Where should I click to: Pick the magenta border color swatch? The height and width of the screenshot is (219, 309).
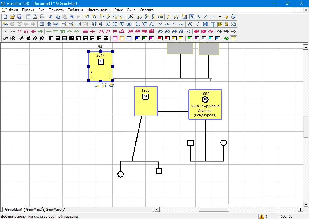click(115, 39)
